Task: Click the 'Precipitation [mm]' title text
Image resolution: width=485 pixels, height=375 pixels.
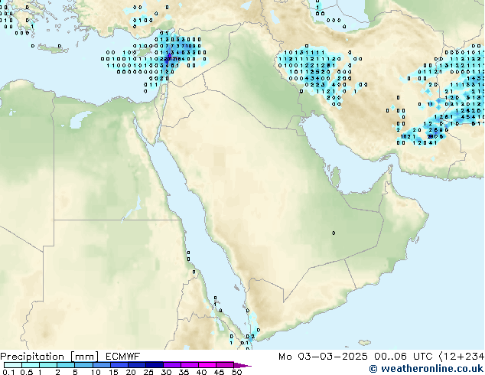Action: coord(50,357)
